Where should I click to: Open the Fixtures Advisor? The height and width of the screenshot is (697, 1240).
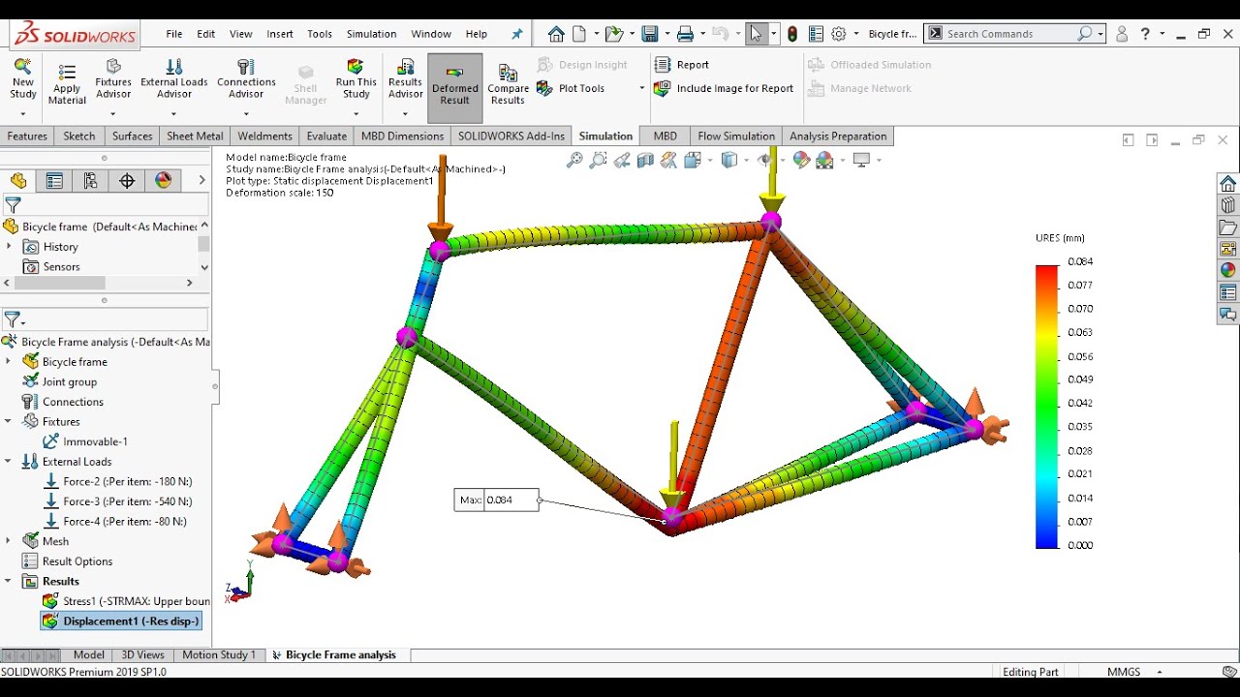point(113,79)
